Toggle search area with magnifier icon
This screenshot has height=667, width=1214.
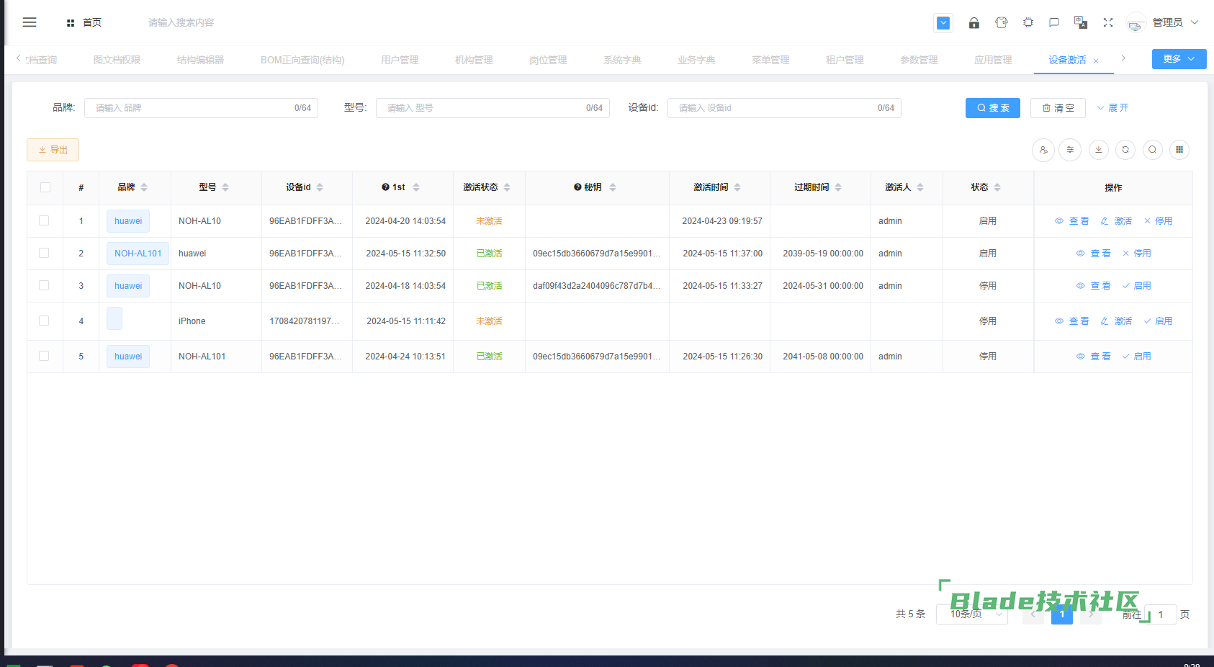(x=1153, y=150)
